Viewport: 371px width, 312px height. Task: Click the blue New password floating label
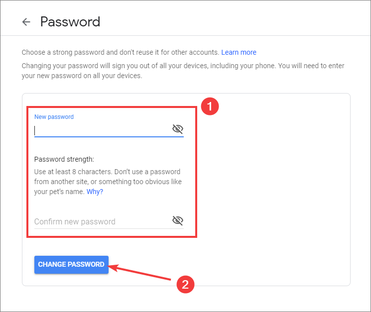click(54, 117)
